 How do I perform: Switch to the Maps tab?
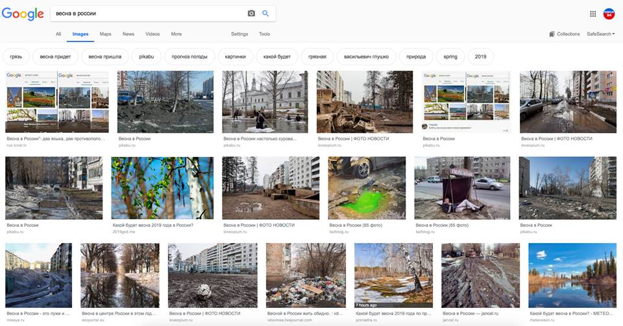105,34
